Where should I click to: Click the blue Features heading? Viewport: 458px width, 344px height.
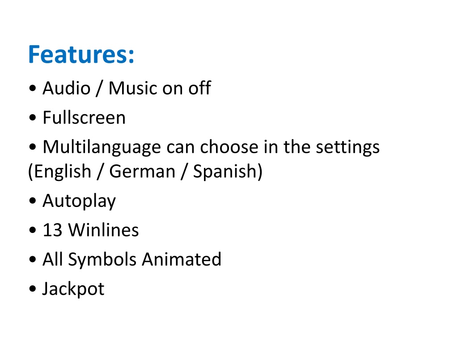point(81,54)
